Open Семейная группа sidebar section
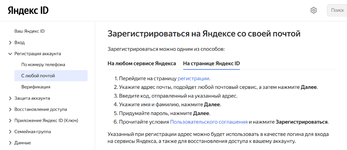The image size is (347, 150). click(x=33, y=132)
